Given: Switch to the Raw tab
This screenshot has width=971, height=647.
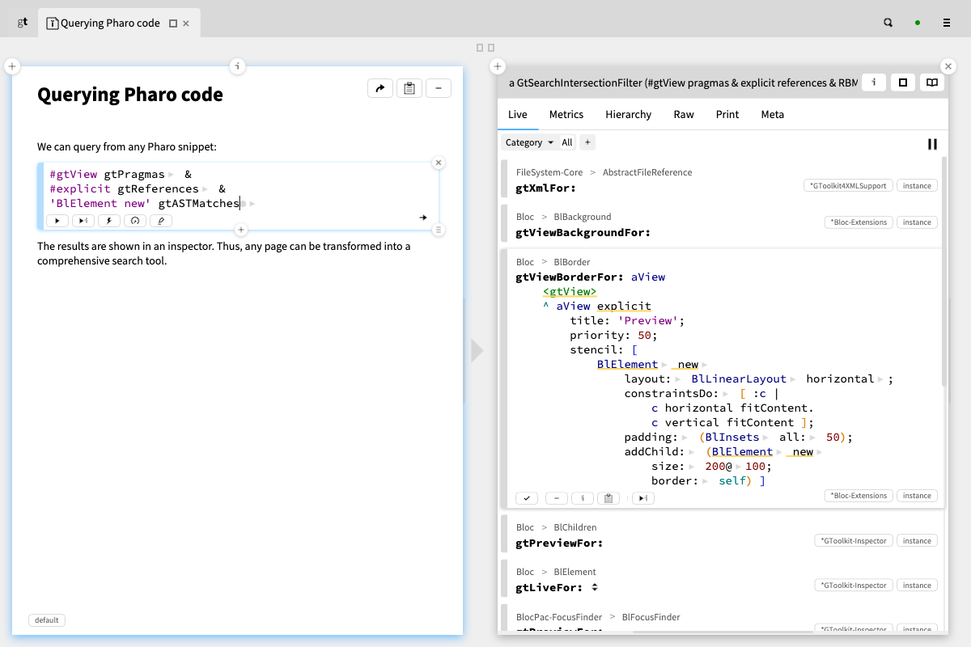Looking at the screenshot, I should [x=684, y=114].
